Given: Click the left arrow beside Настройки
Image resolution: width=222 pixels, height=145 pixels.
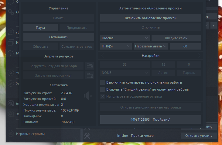Looking at the screenshot, I should point(102,56).
